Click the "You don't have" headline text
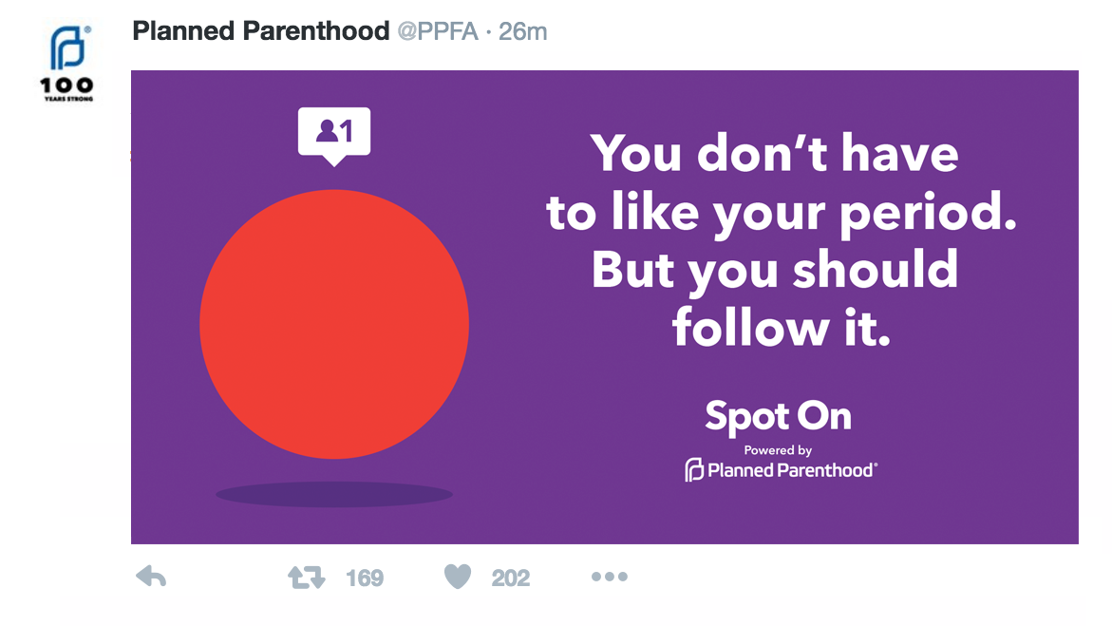 tap(774, 155)
